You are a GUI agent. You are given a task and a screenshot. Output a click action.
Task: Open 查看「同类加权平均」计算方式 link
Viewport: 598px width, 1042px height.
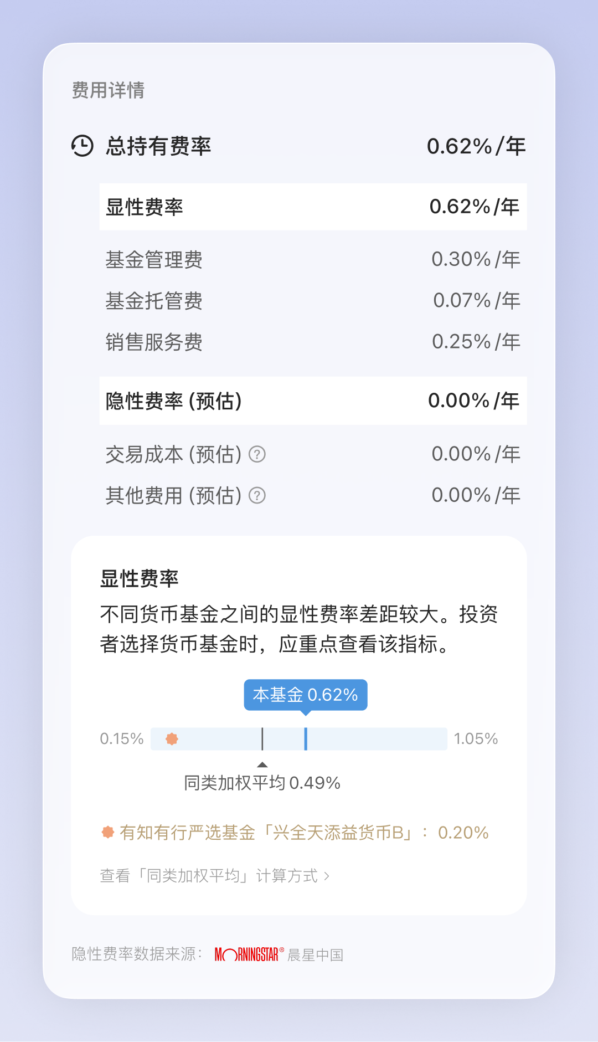[209, 876]
